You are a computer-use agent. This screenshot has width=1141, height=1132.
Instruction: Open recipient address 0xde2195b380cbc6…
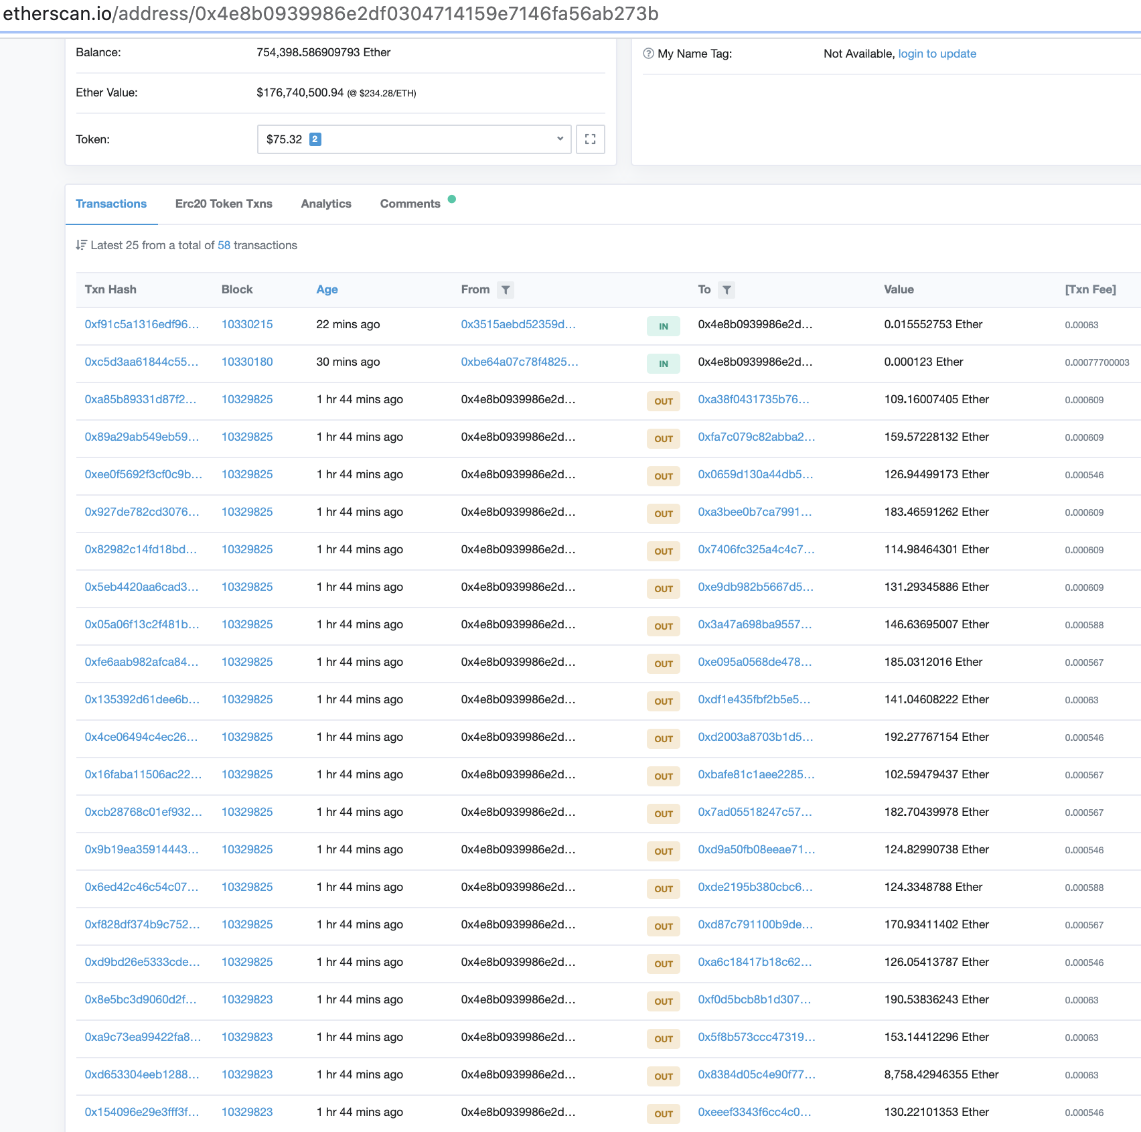click(x=755, y=887)
